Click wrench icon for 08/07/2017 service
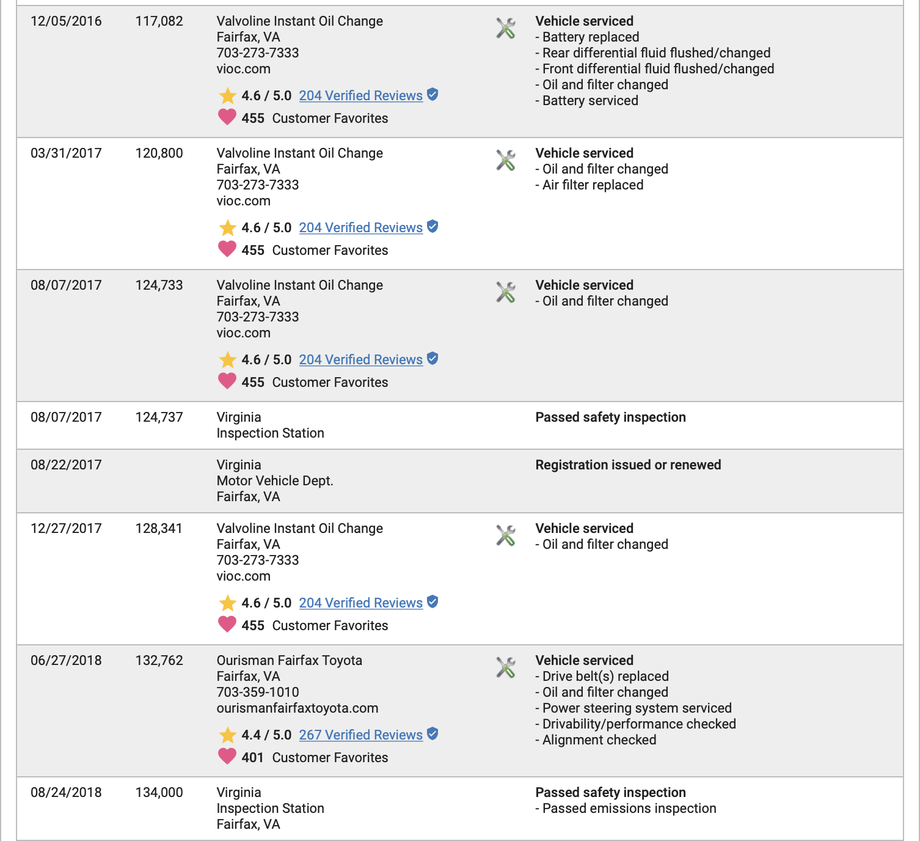Screen dimensions: 920x841 pyautogui.click(x=506, y=293)
